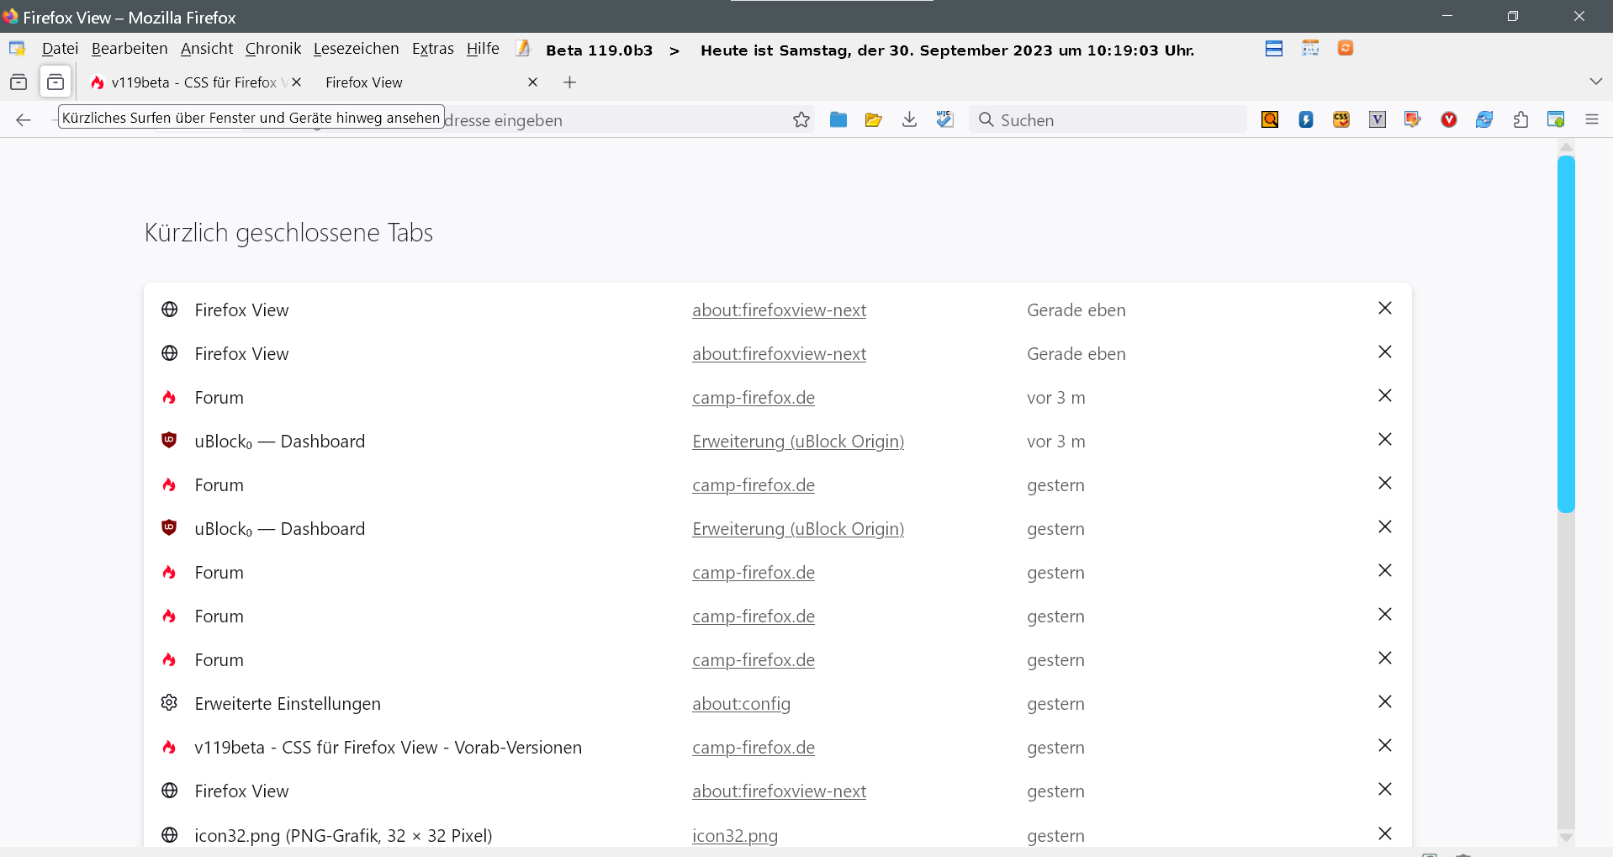Click the highlighted Firefox View button in tab strip
The width and height of the screenshot is (1613, 857).
[x=56, y=82]
